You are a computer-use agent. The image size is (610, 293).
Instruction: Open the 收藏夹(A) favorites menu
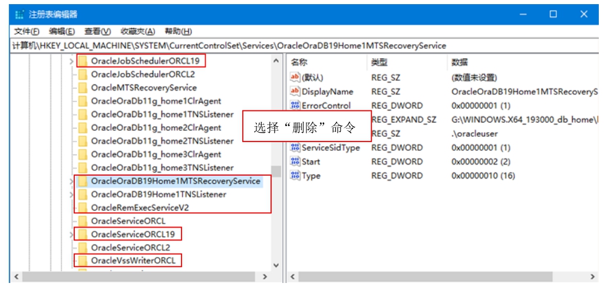(x=137, y=31)
